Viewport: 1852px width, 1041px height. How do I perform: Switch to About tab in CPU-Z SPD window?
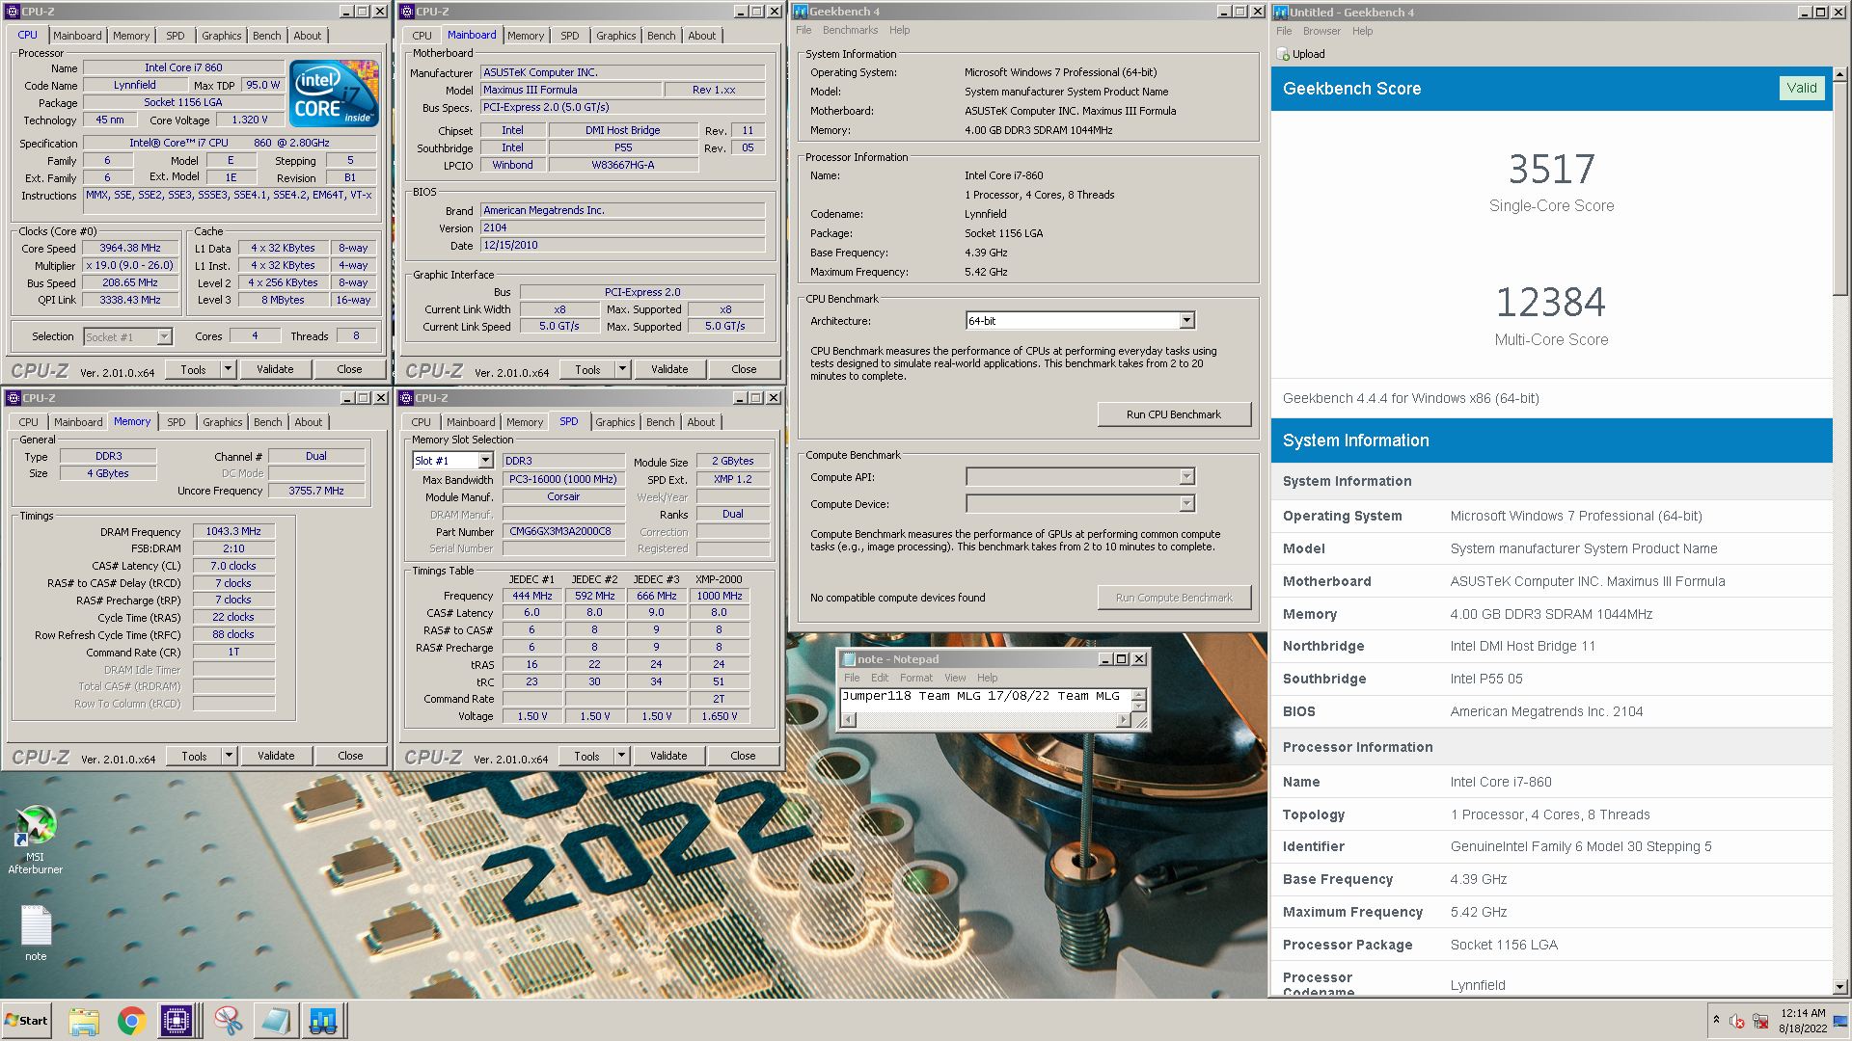click(x=701, y=422)
